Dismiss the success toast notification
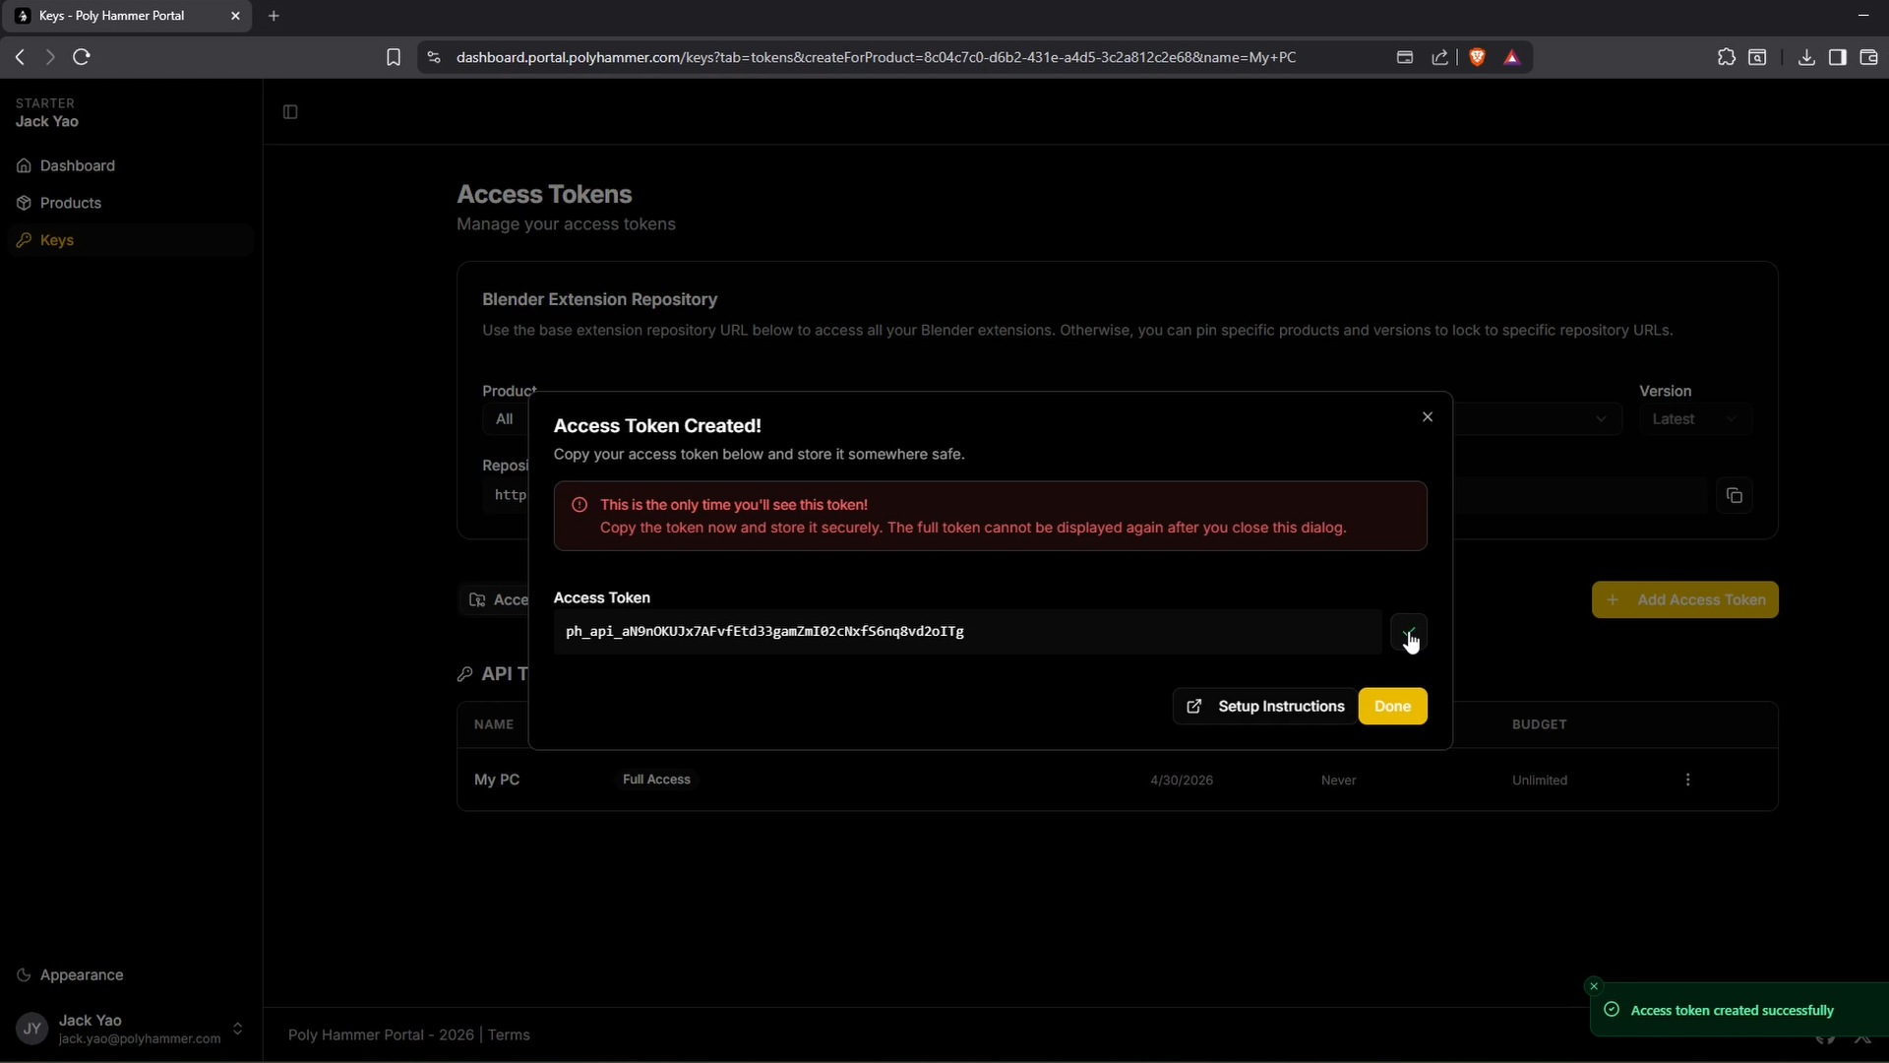Viewport: 1889px width, 1063px height. [x=1594, y=986]
